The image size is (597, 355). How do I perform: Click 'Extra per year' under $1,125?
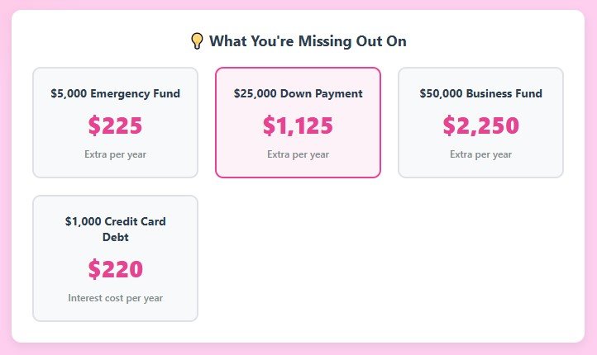click(x=298, y=154)
